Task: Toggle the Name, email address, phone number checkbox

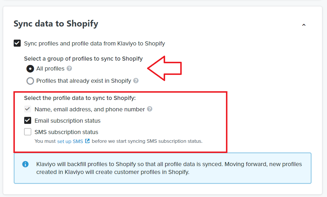Action: click(28, 109)
